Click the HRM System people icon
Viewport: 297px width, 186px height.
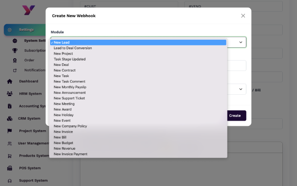(9, 94)
